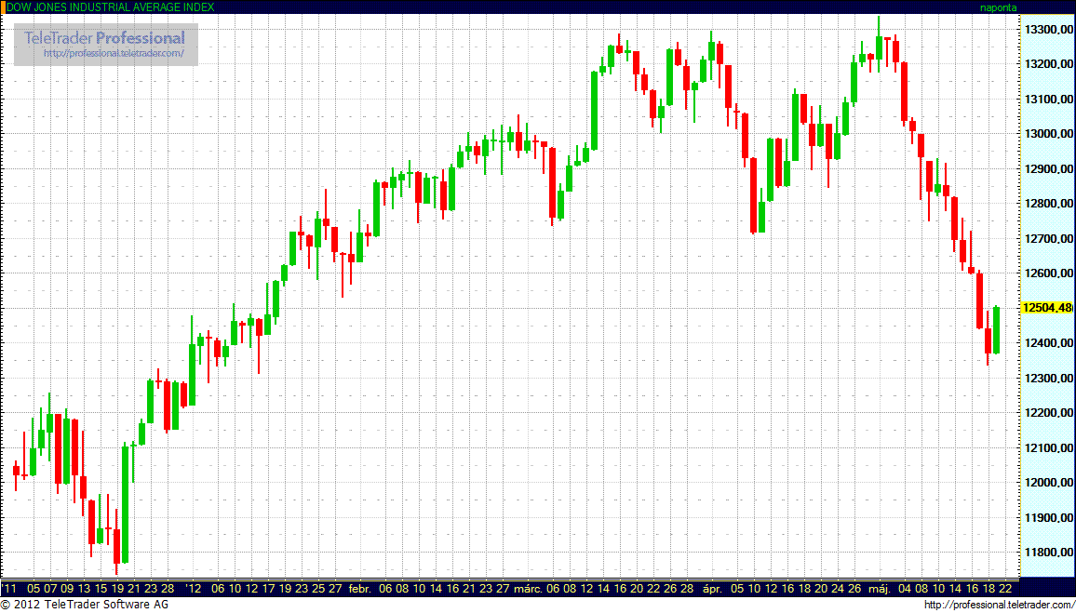Select the 12200,00 price axis label
Viewport: 1076px width, 613px height.
[x=1048, y=413]
